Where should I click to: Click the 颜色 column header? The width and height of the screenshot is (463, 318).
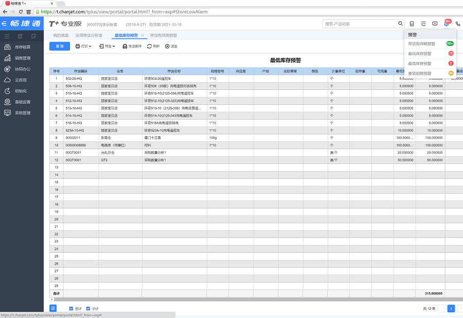(x=315, y=71)
